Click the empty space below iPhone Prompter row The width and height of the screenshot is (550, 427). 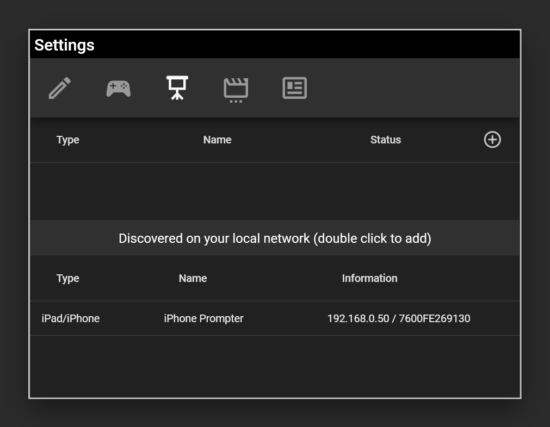click(x=275, y=366)
